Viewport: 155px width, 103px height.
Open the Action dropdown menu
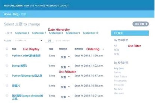[x=28, y=41]
